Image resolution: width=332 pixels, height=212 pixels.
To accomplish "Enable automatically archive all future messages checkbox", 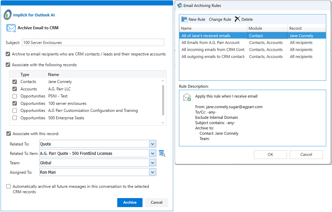I will pyautogui.click(x=8, y=186).
